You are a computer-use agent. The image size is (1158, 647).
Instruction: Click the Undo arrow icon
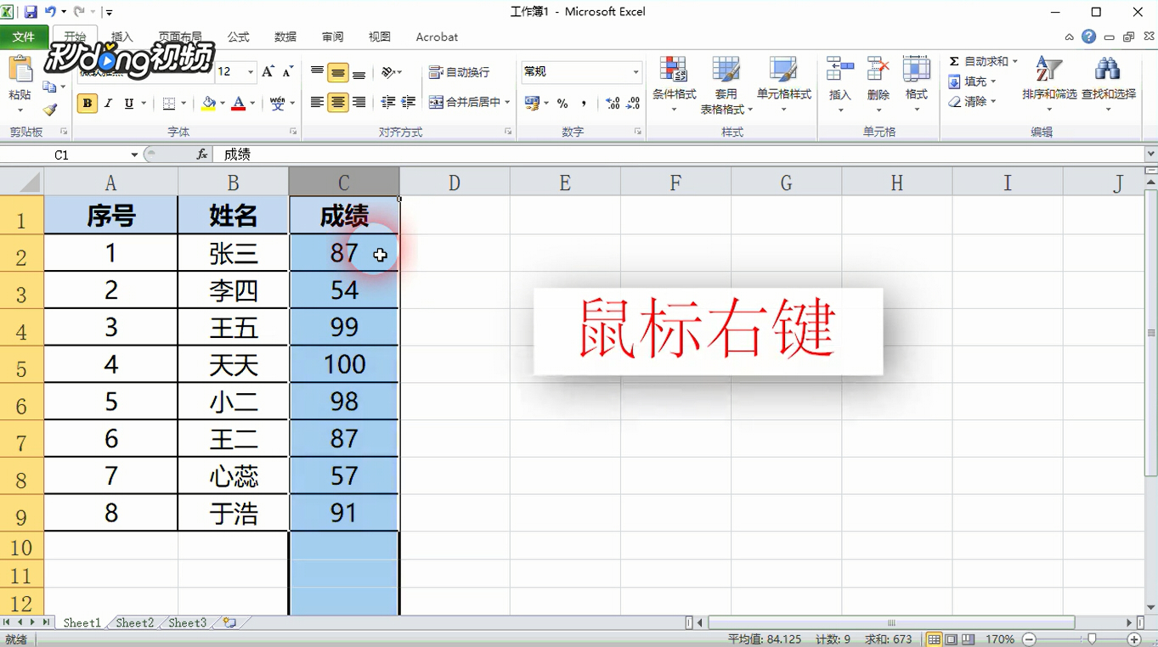click(50, 12)
